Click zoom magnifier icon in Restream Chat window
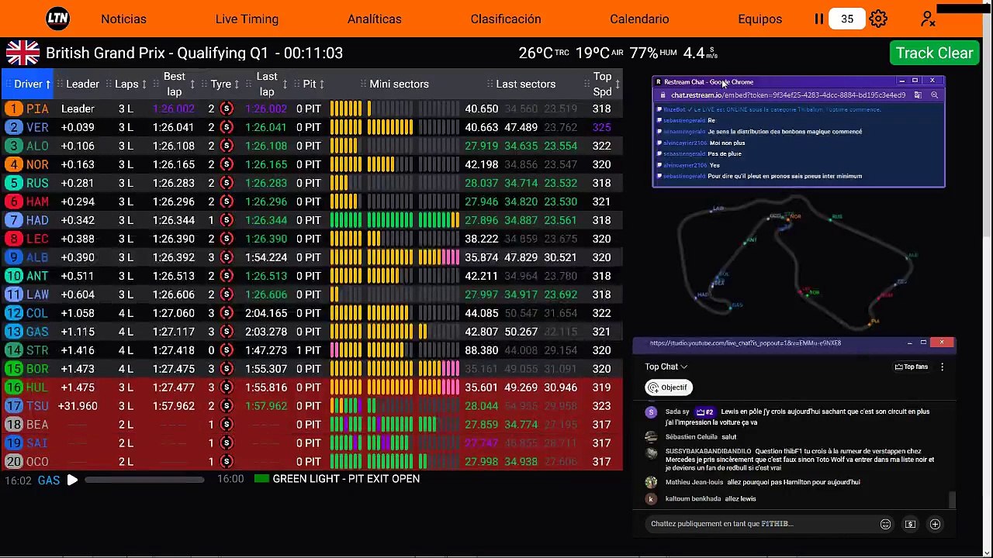 coord(934,95)
